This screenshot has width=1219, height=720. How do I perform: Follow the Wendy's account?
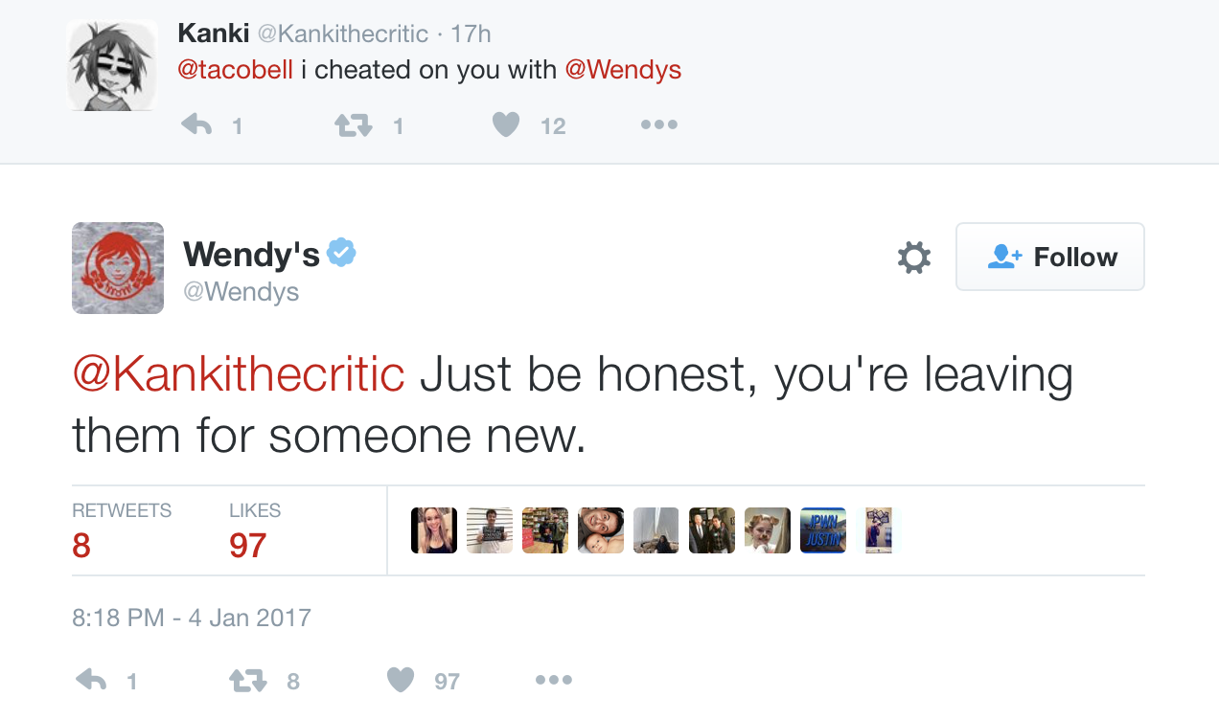1049,257
